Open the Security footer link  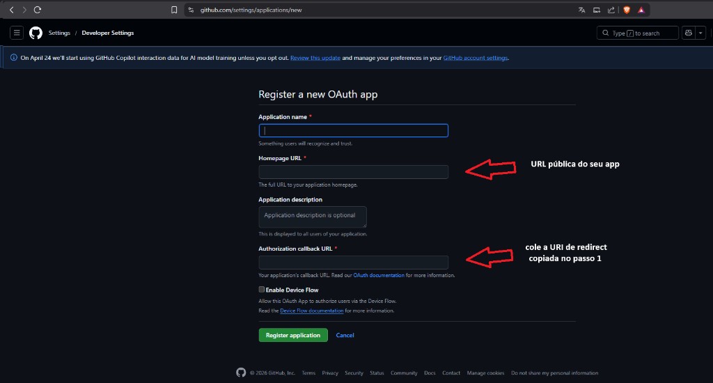(x=354, y=373)
